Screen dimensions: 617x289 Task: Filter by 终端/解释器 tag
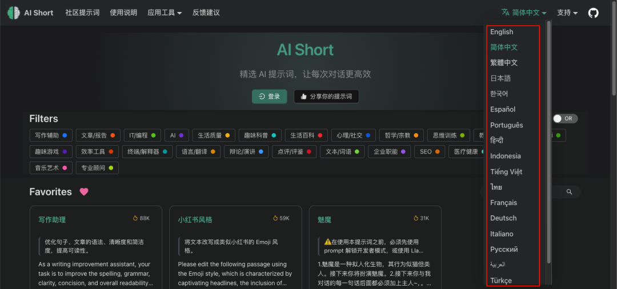pyautogui.click(x=147, y=151)
